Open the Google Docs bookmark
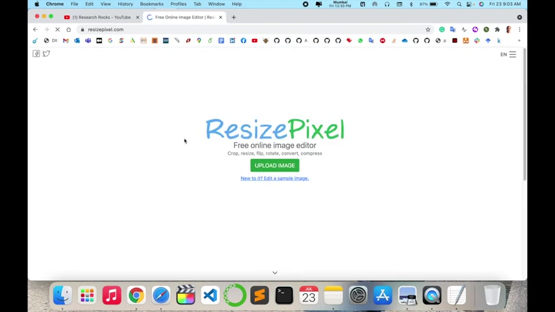 [x=221, y=41]
